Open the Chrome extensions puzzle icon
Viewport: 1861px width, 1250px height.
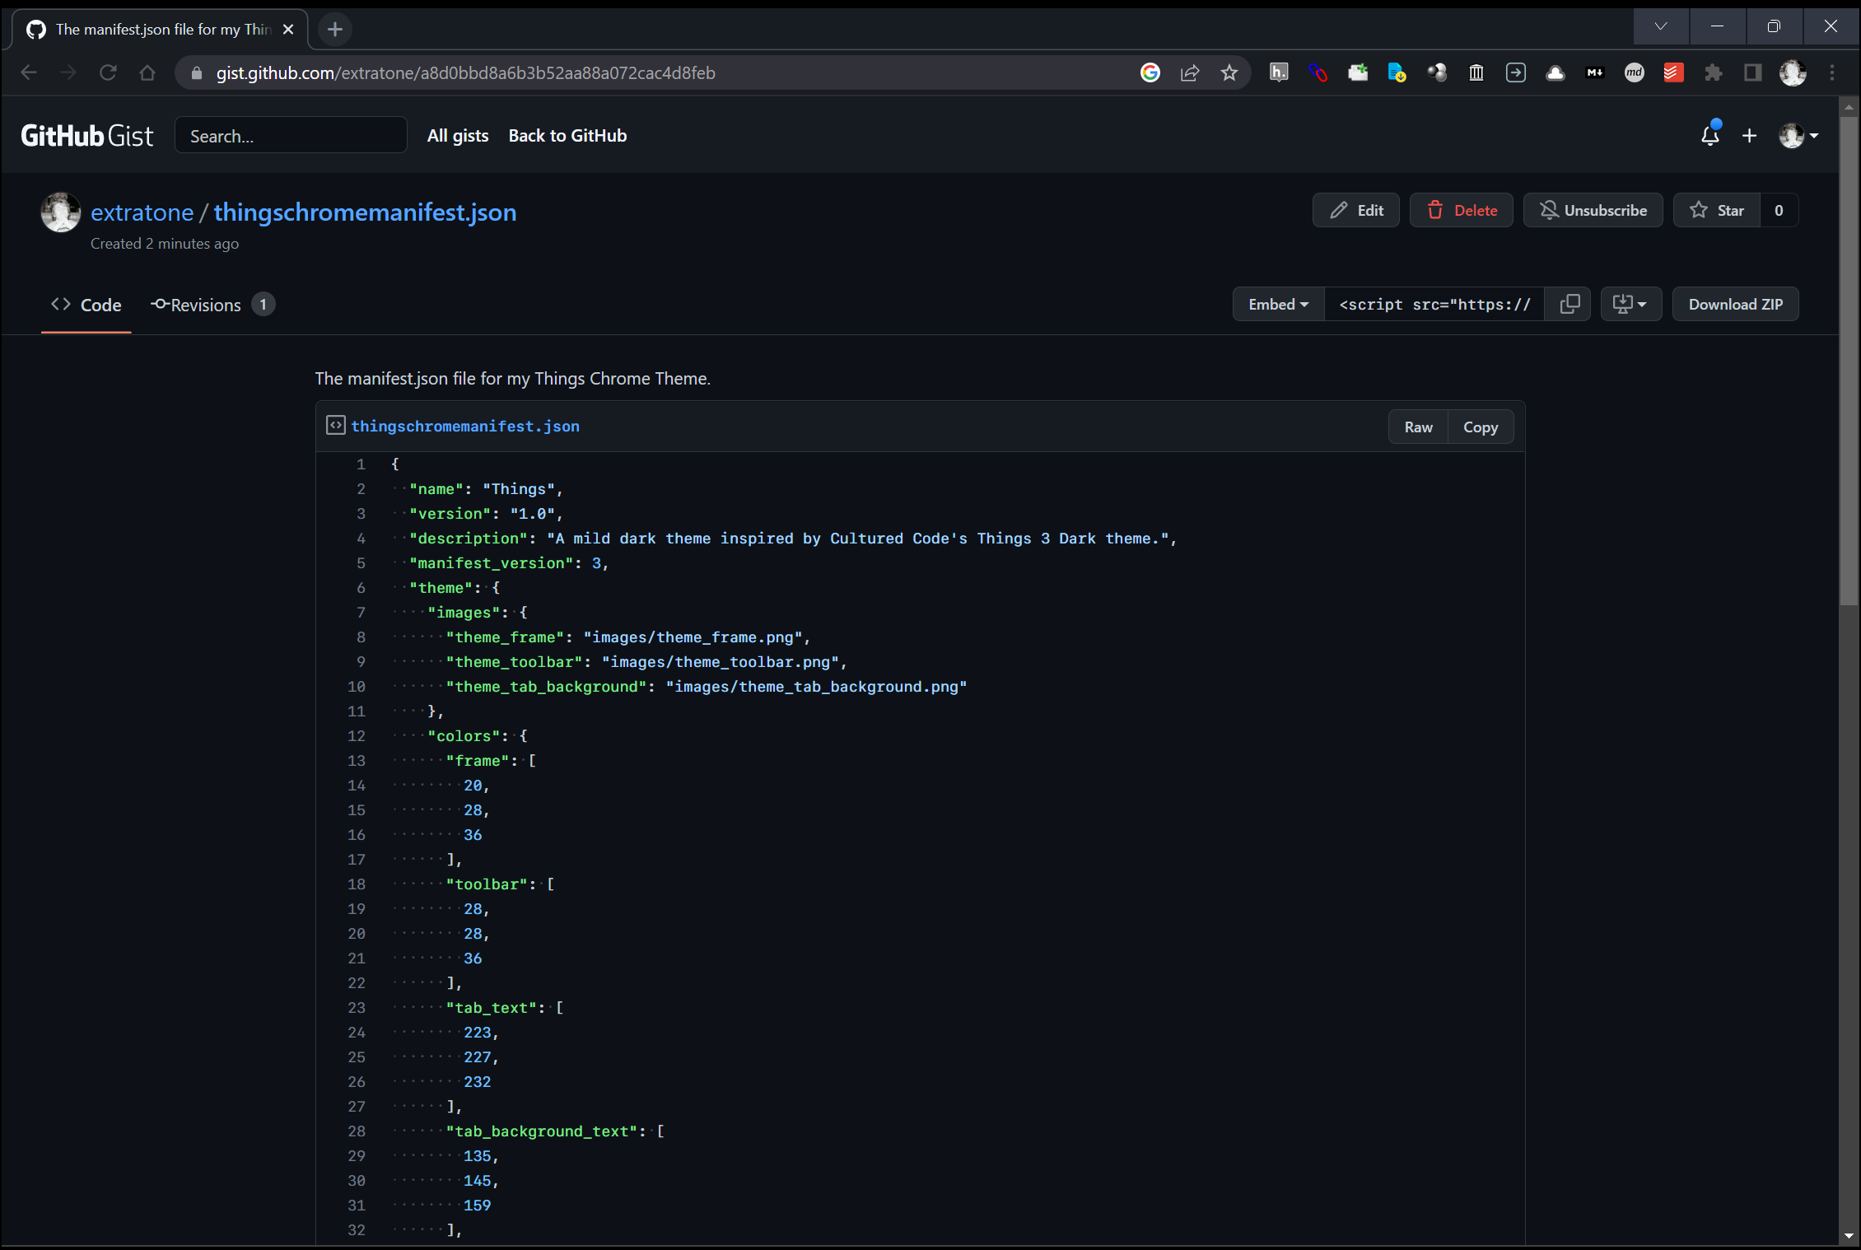[x=1714, y=73]
